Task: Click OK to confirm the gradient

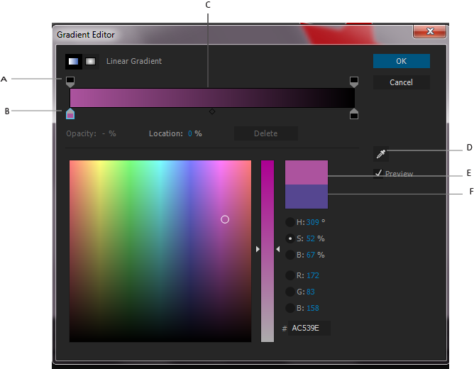Action: pyautogui.click(x=402, y=61)
